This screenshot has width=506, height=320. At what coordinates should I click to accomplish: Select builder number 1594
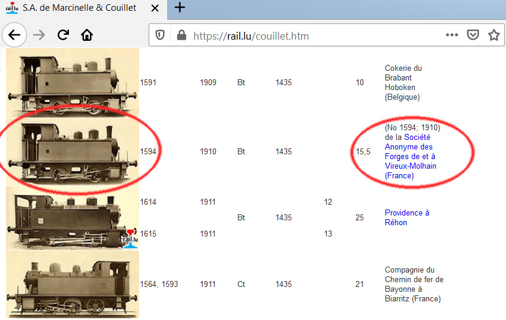[148, 152]
